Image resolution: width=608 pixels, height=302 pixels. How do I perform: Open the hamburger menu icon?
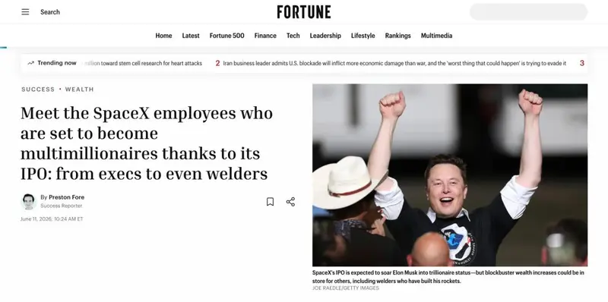25,12
